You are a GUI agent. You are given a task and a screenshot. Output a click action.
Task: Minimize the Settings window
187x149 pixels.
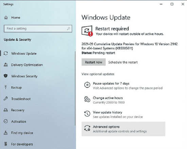coord(161,4)
